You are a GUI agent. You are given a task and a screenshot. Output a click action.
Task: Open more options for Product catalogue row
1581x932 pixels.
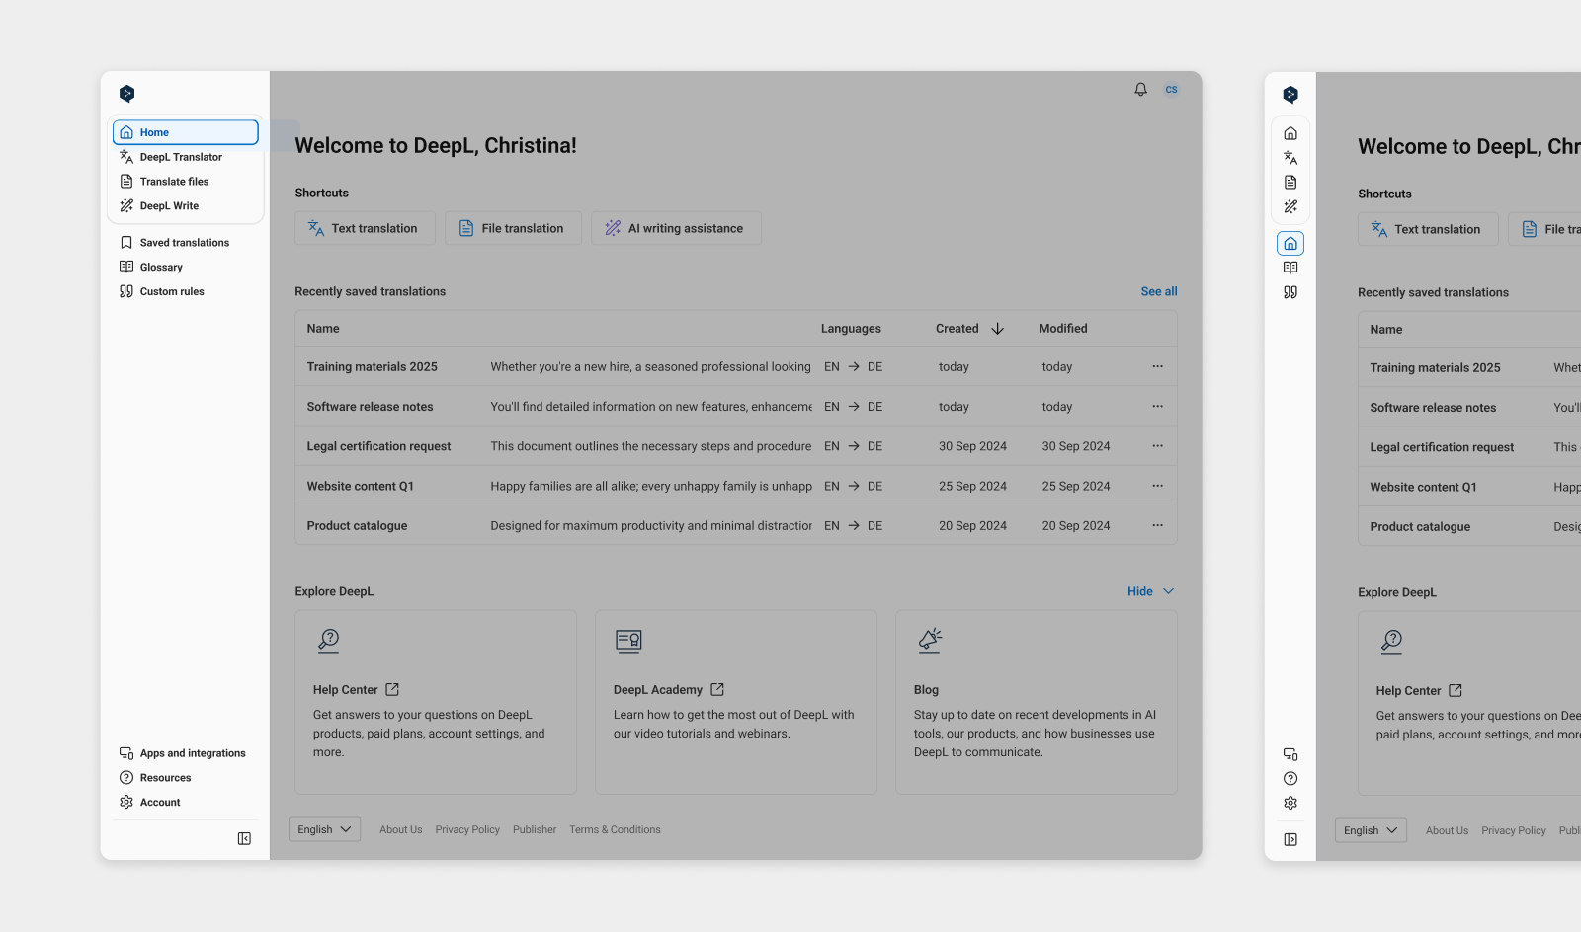[1157, 525]
